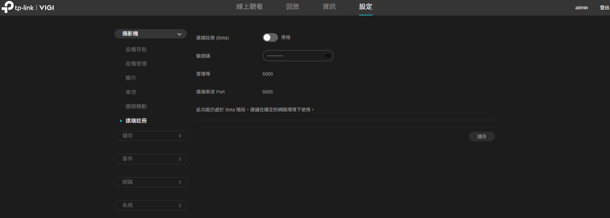This screenshot has height=218, width=610.
Task: Click 登出 to log out
Action: 604,8
